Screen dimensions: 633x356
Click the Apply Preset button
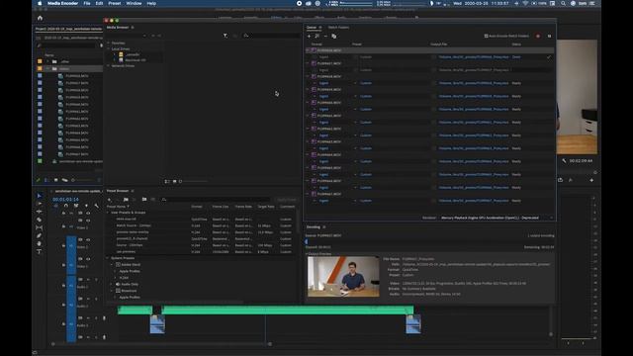286,200
